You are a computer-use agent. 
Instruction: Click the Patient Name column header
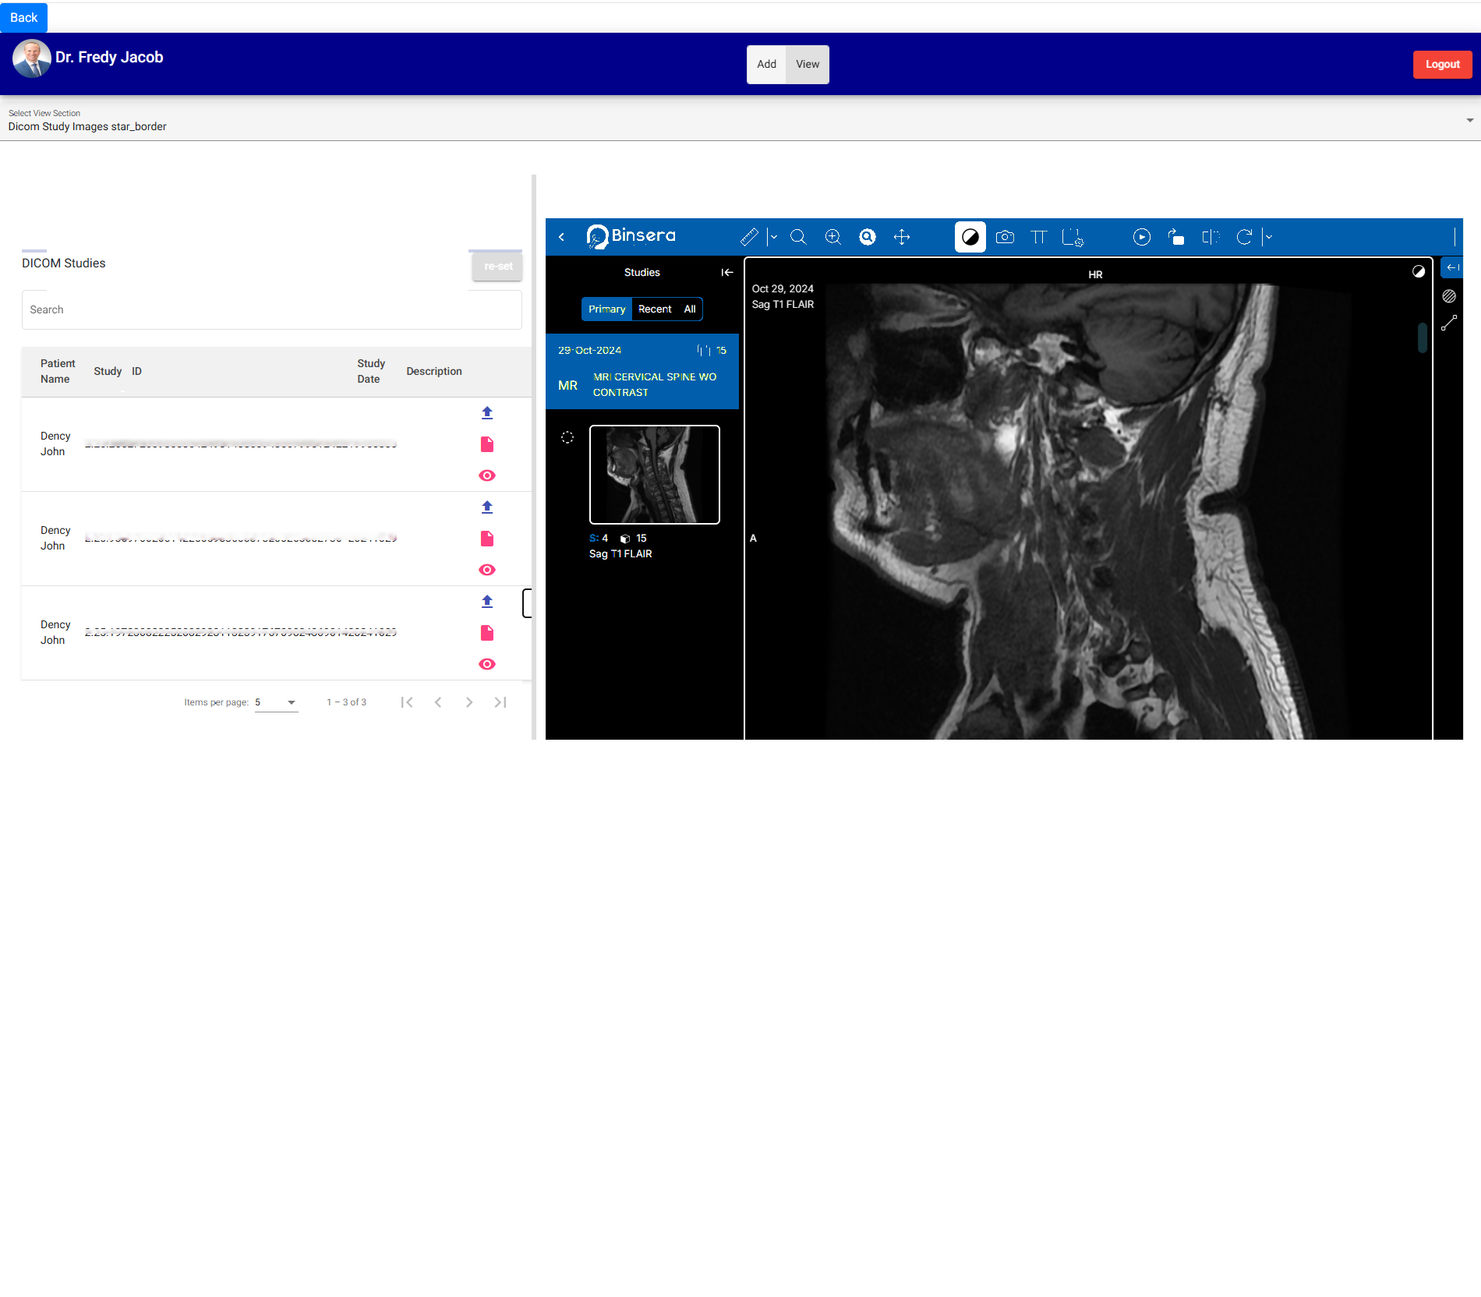[58, 371]
